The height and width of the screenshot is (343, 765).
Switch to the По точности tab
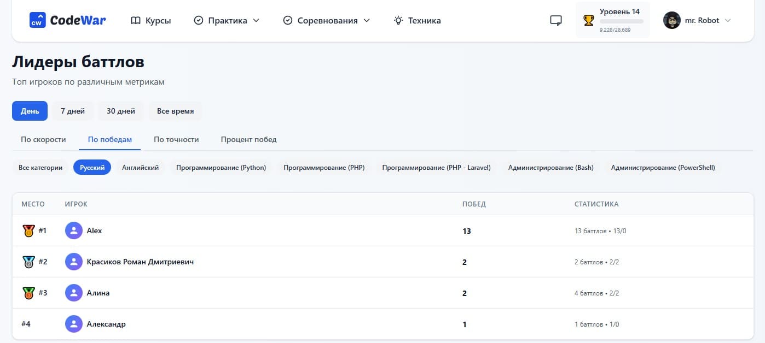coord(176,139)
